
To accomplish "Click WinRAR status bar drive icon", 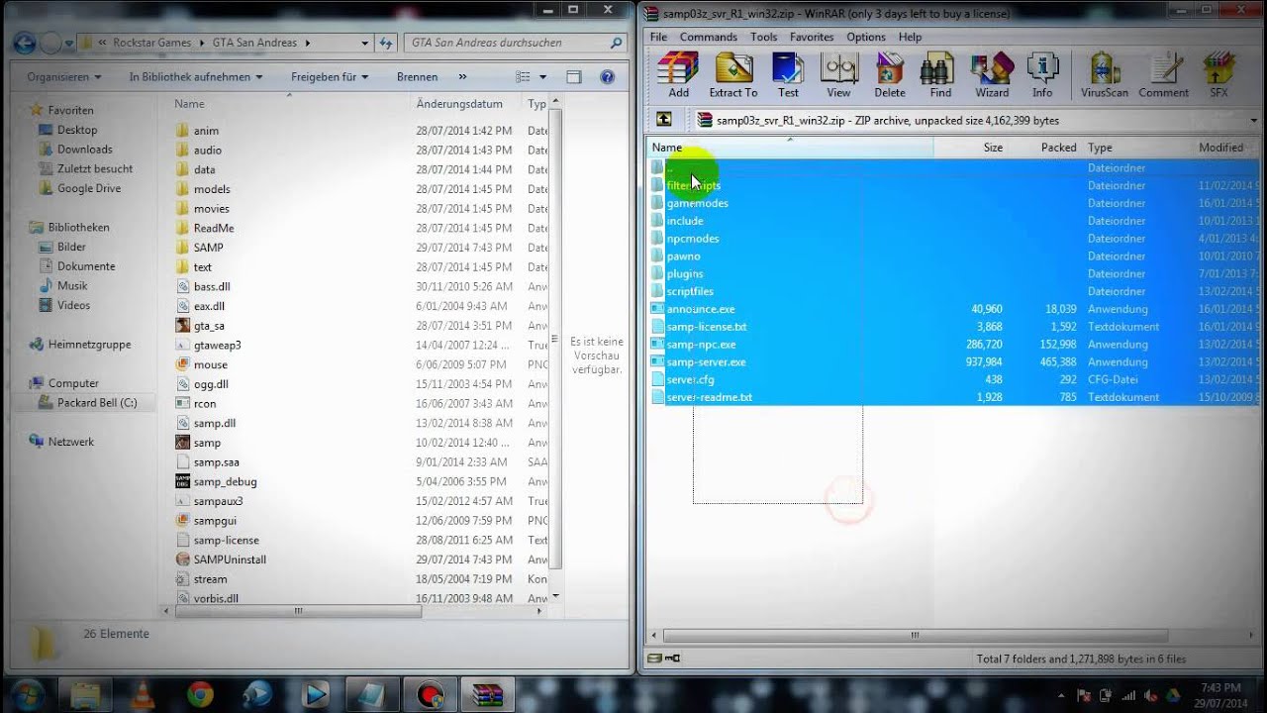I will click(x=654, y=659).
